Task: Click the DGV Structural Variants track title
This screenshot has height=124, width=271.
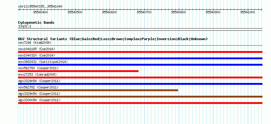Action: point(113,39)
